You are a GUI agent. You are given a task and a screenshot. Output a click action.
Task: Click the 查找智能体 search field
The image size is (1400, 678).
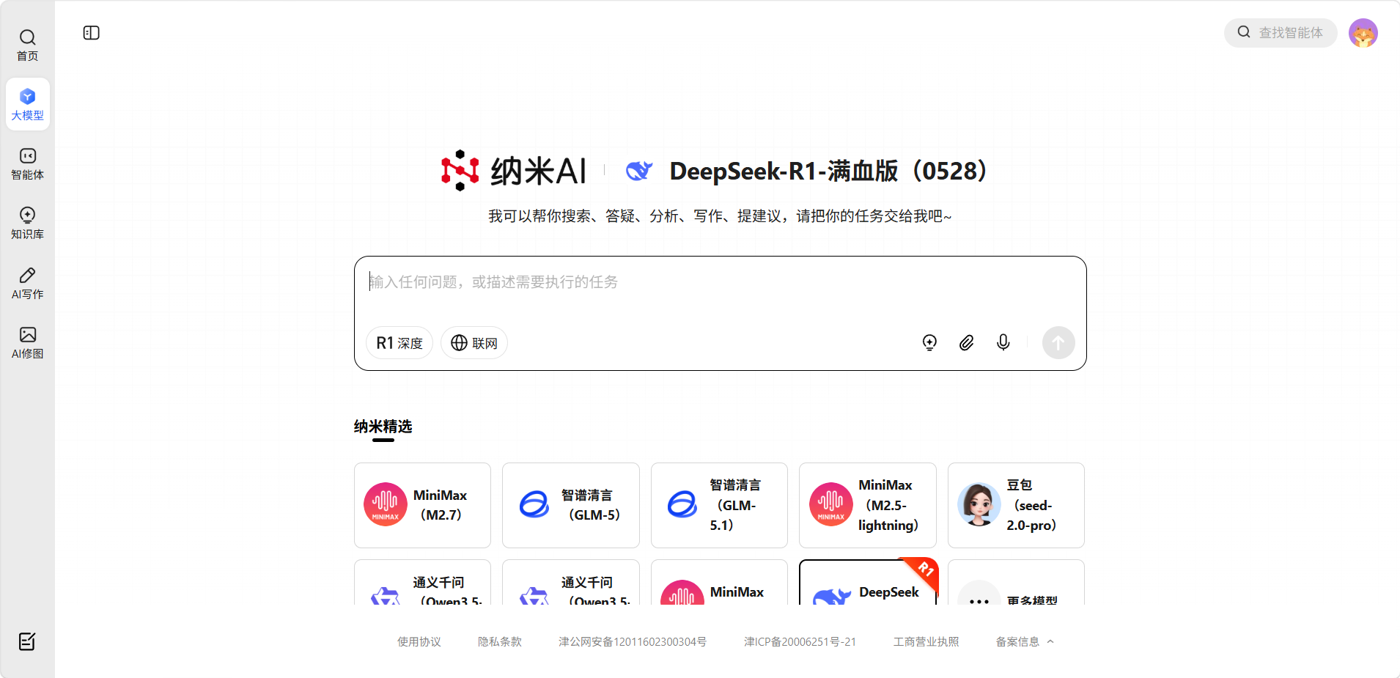point(1289,33)
